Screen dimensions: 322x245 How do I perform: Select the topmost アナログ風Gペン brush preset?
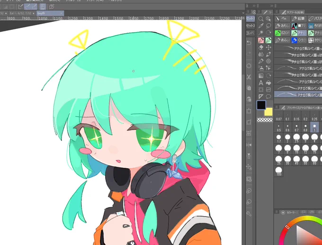pyautogui.click(x=298, y=48)
